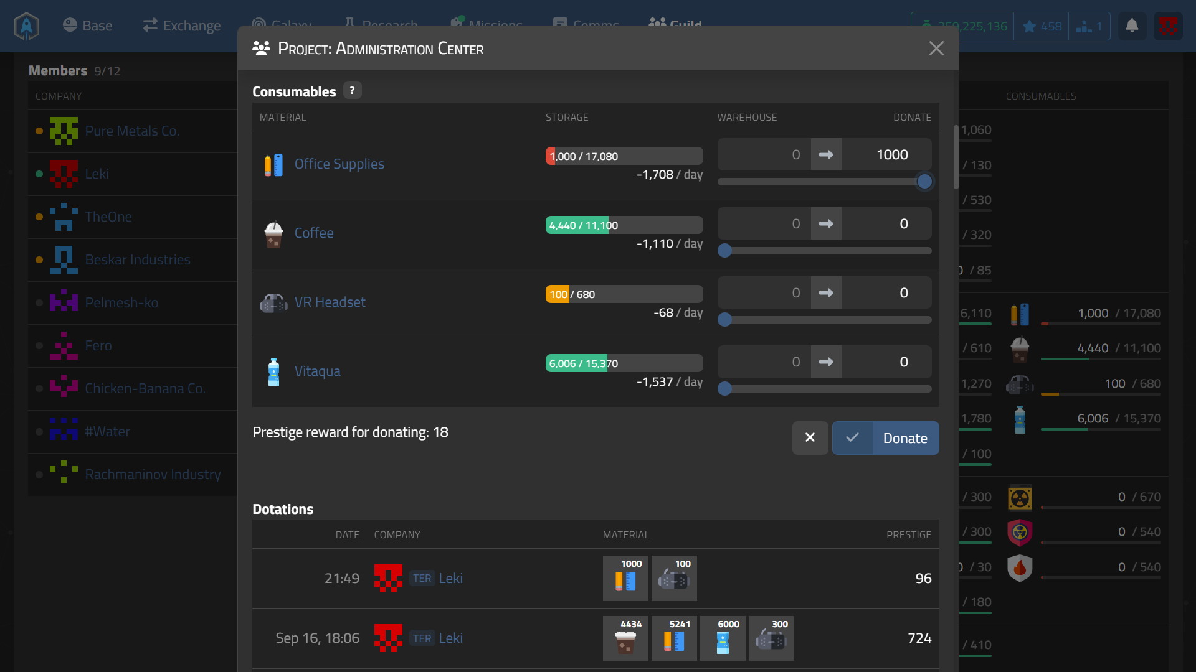Click the Vitaqua donate amount field

coord(886,362)
